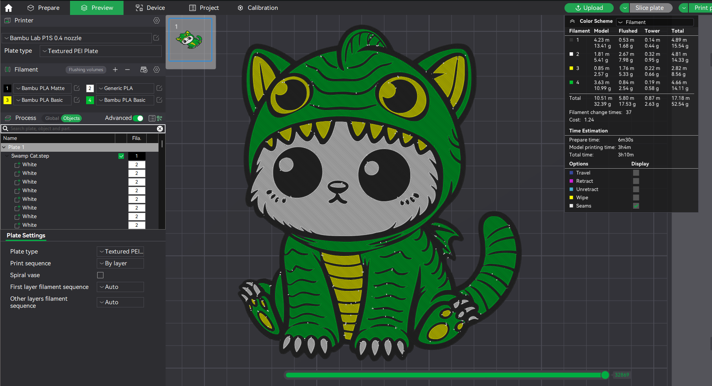The width and height of the screenshot is (712, 386).
Task: Click filament 1 black color swatch
Action: 7,88
